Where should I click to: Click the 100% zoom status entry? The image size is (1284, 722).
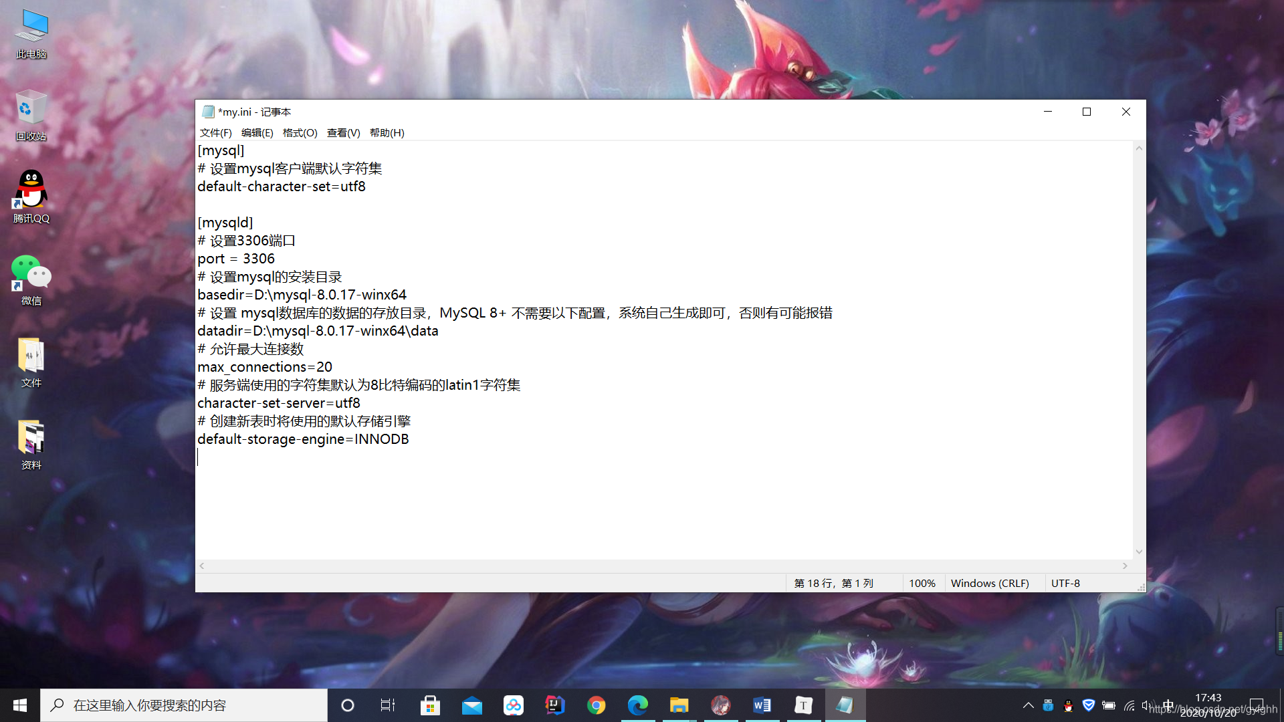pos(922,583)
